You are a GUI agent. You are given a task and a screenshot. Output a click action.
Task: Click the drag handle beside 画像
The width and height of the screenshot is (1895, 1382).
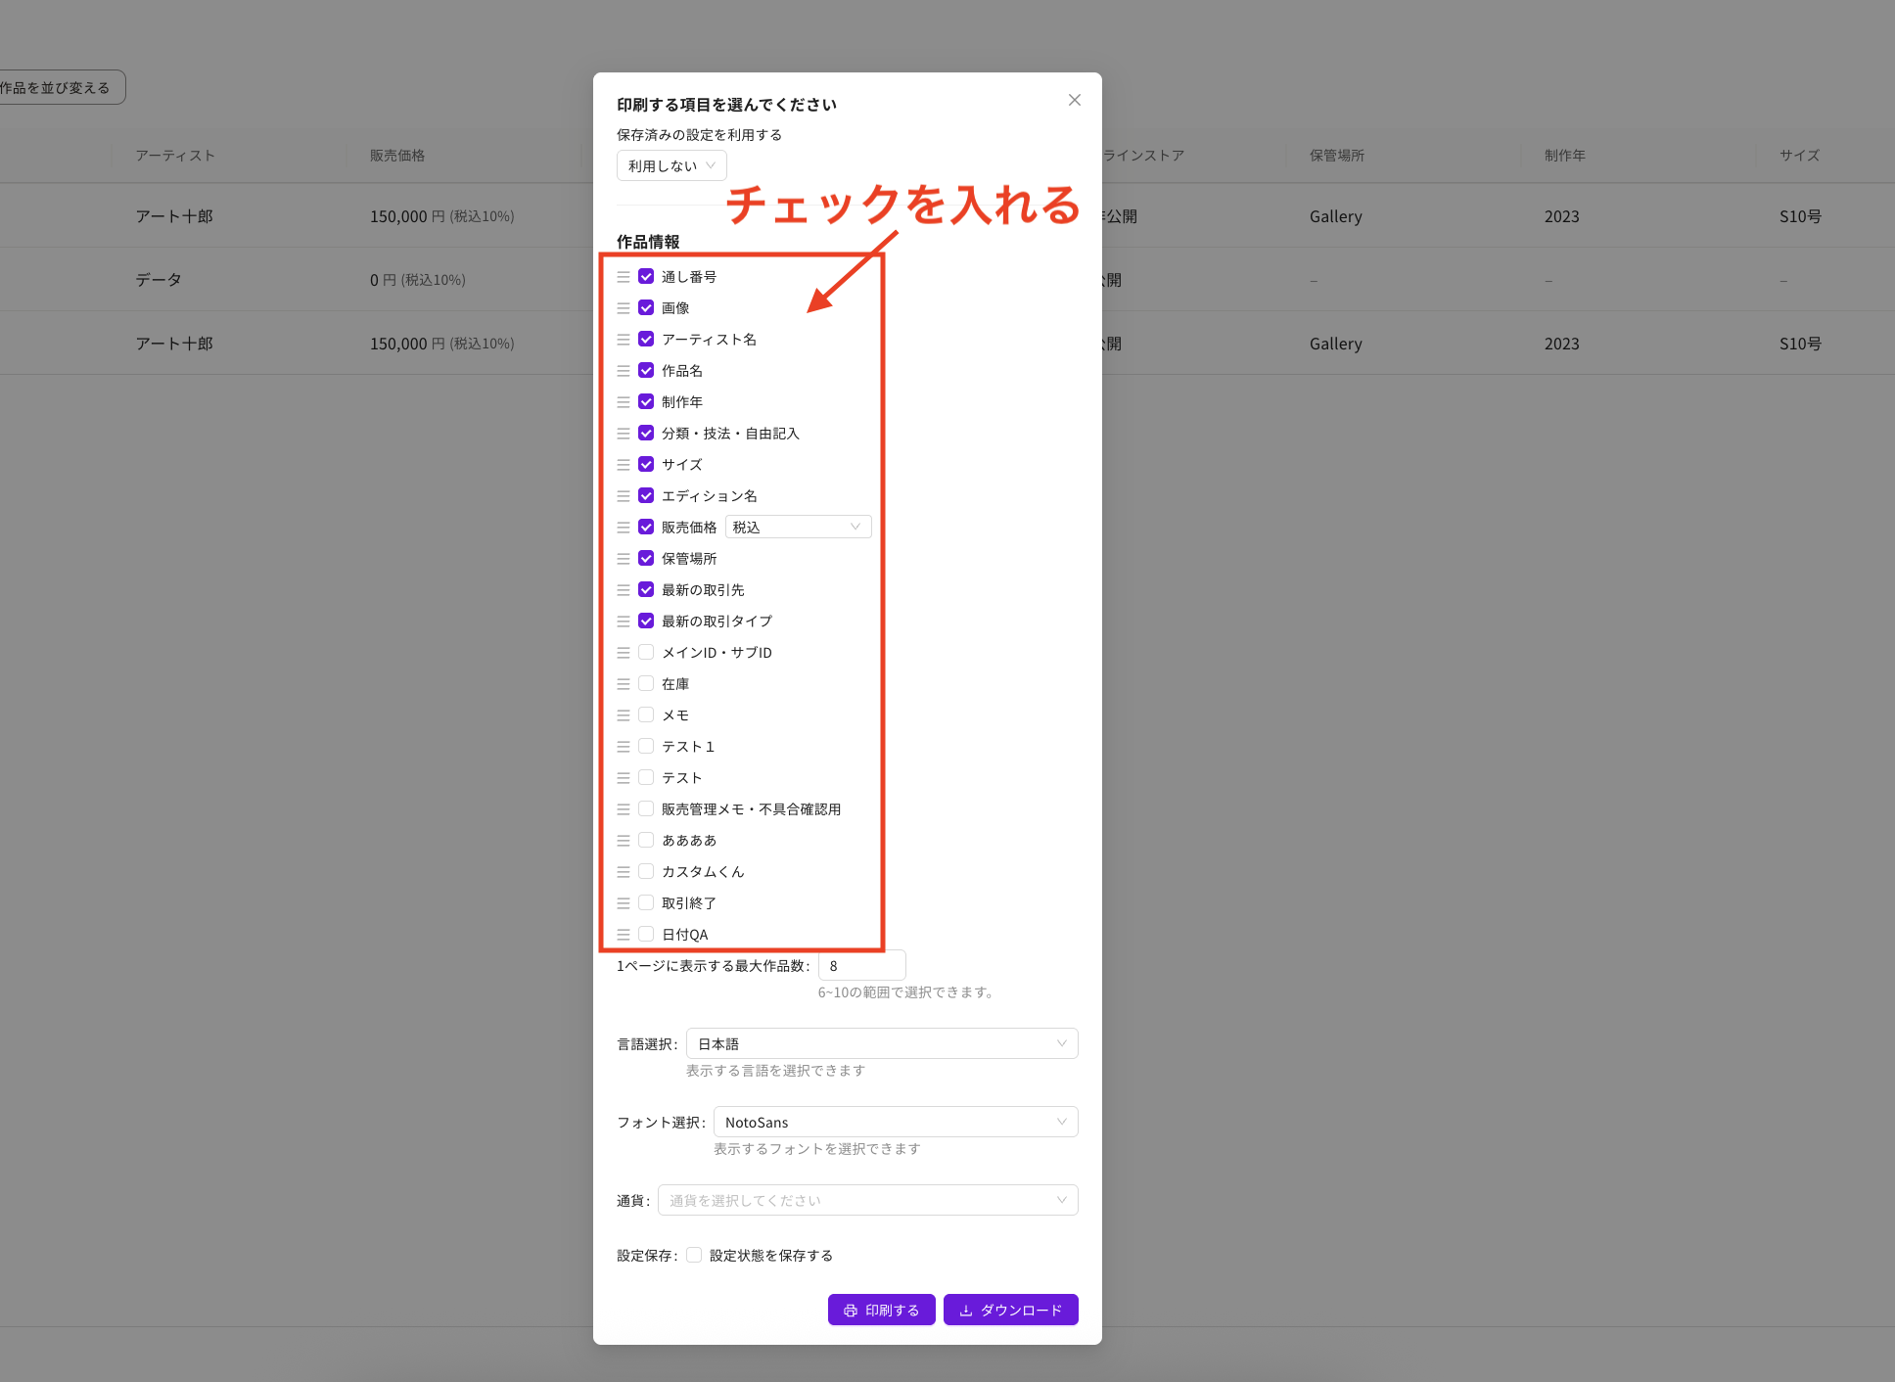[x=625, y=307]
